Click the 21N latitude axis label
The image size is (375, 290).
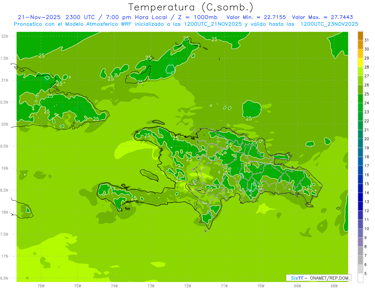point(5,80)
